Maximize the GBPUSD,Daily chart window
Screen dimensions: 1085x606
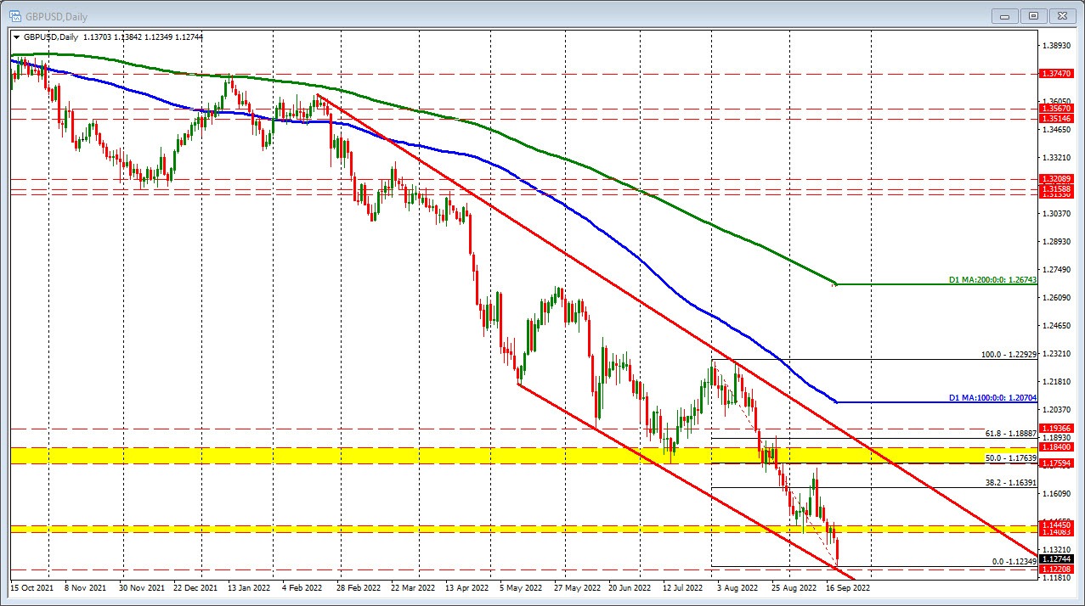coord(1033,15)
